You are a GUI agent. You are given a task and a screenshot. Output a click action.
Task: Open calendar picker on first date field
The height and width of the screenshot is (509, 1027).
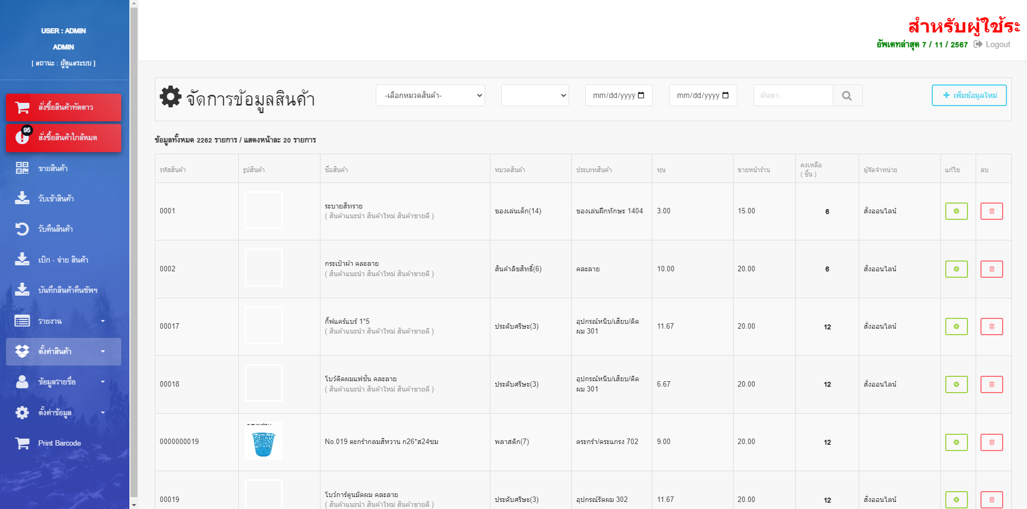coord(642,95)
